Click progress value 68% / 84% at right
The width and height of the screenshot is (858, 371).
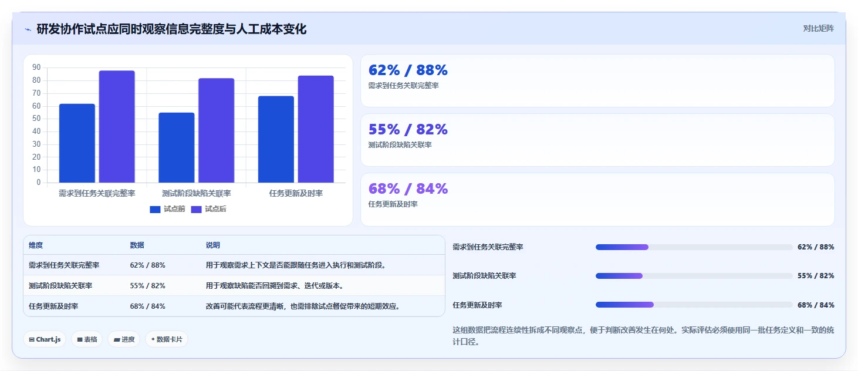click(816, 305)
